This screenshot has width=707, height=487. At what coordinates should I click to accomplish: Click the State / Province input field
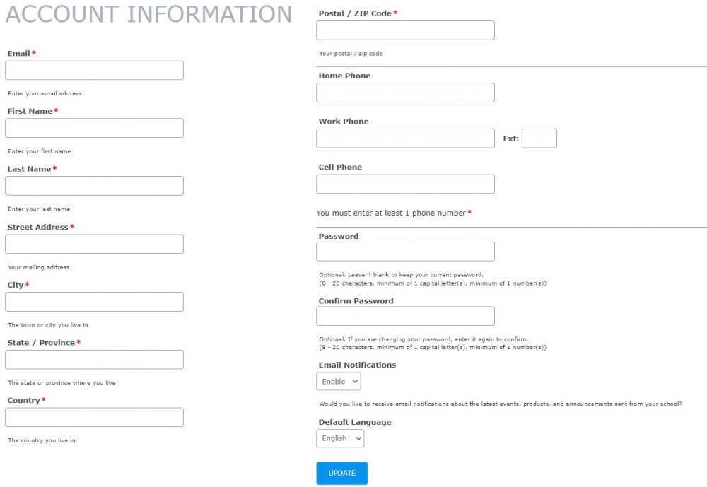point(93,359)
